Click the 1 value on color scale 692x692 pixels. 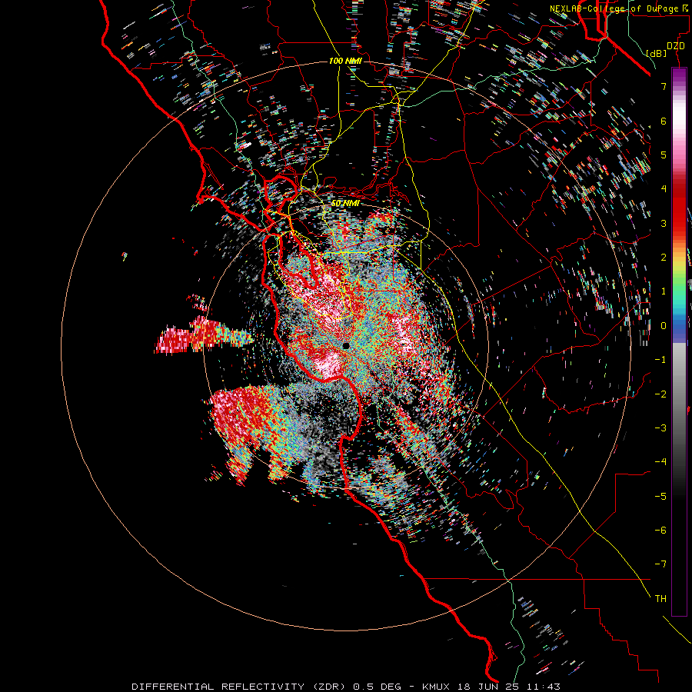[x=664, y=291]
